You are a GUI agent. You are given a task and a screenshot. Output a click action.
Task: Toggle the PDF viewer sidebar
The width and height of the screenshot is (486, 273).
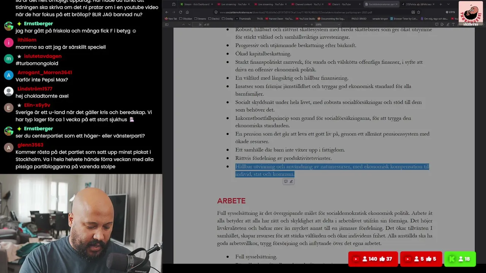coord(167,24)
